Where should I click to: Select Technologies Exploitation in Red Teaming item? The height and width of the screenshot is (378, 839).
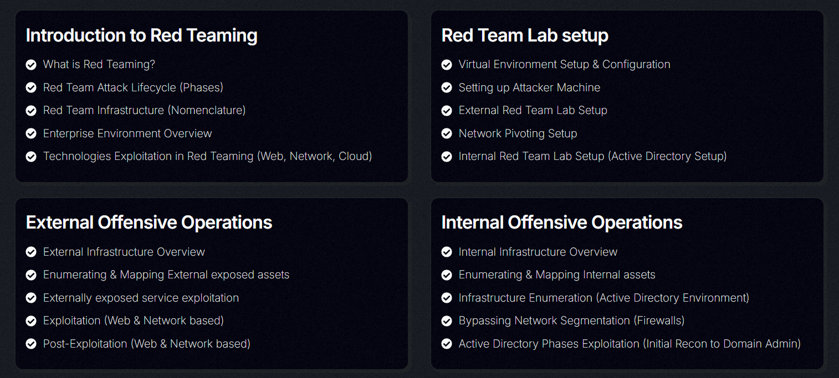[x=207, y=156]
